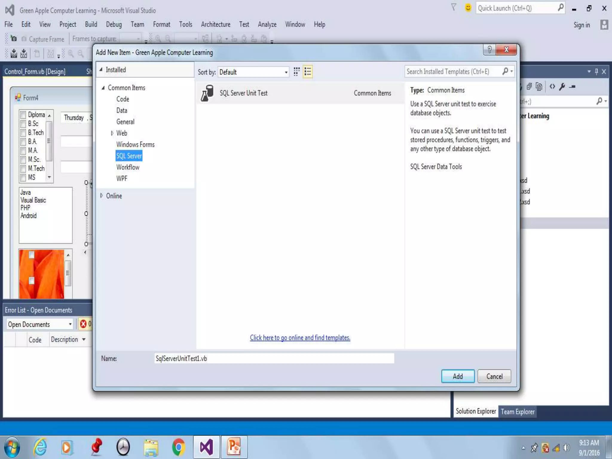Viewport: 612px width, 459px height.
Task: Click the help question mark icon in the dialog
Action: point(489,50)
